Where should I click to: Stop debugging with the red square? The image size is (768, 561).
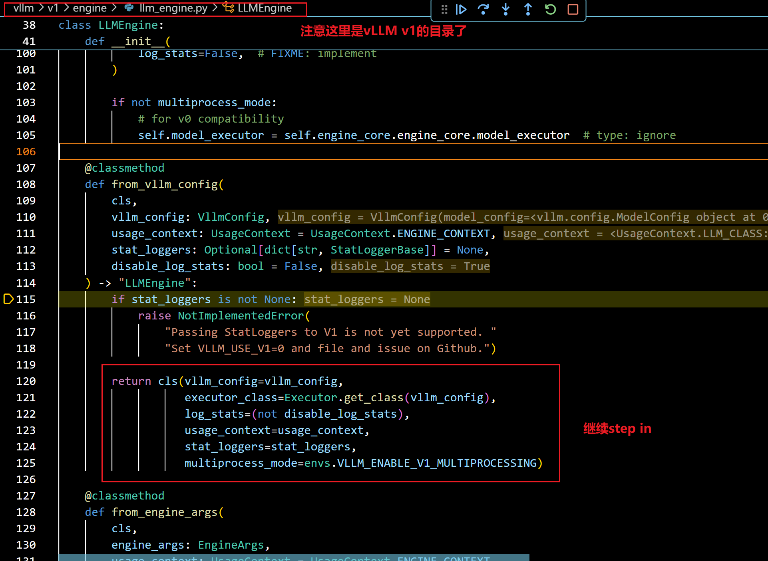point(573,9)
